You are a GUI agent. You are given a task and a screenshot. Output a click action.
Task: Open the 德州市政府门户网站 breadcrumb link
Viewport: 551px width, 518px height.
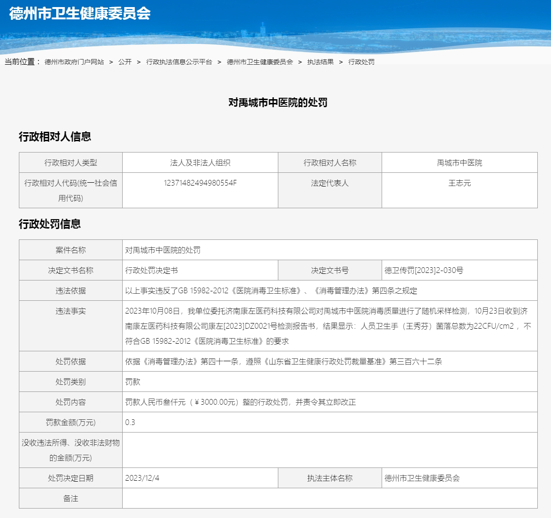coord(74,62)
